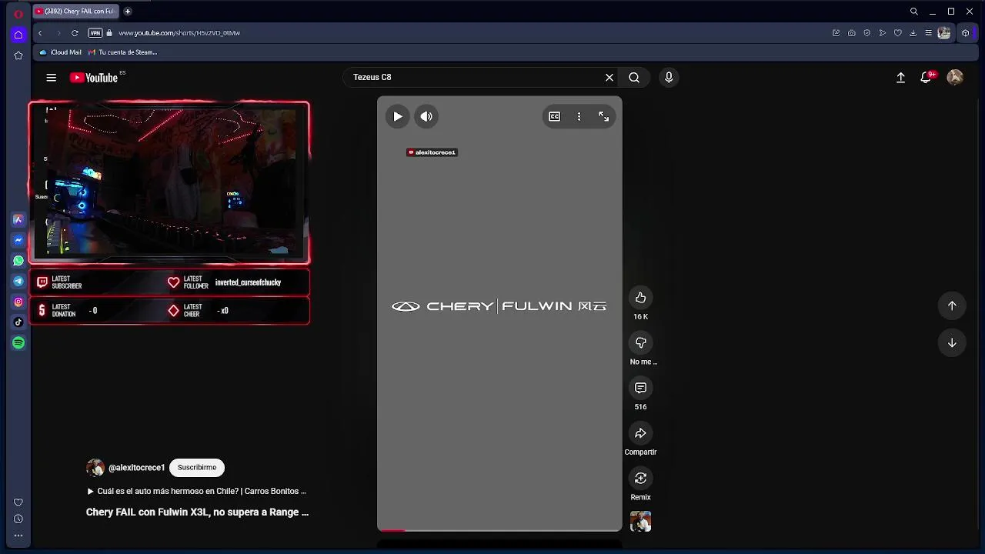Open Telegram in Opera sidebar

(18, 281)
